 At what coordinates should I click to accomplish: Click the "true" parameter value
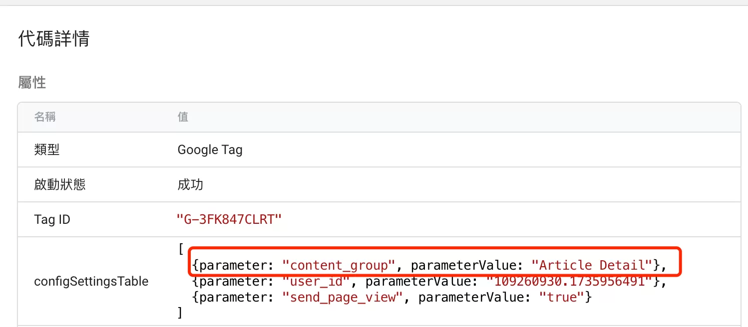coord(562,298)
